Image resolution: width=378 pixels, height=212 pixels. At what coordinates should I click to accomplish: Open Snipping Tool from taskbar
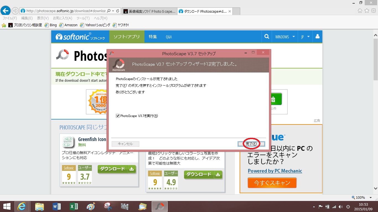point(108,206)
